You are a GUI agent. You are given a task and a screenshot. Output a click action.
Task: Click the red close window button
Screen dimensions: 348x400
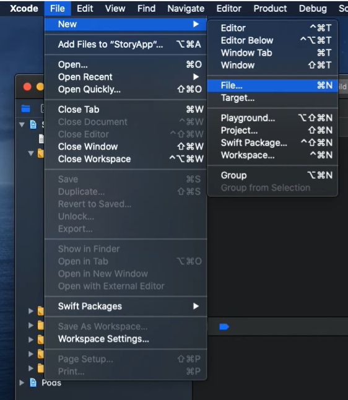point(27,87)
